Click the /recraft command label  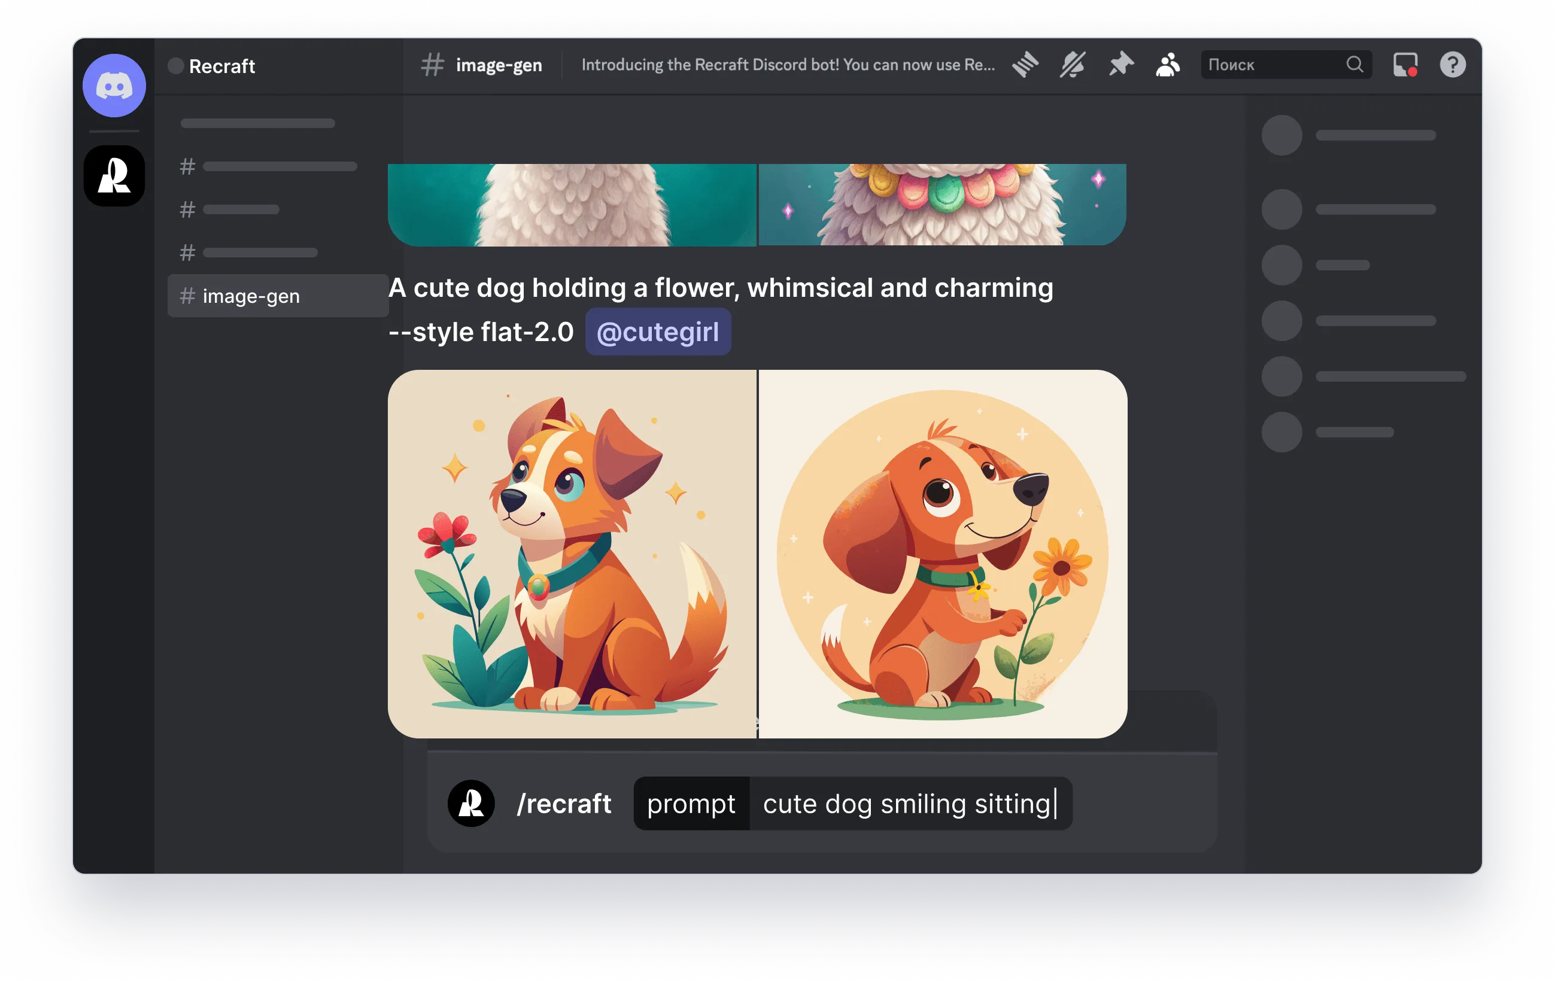[564, 804]
